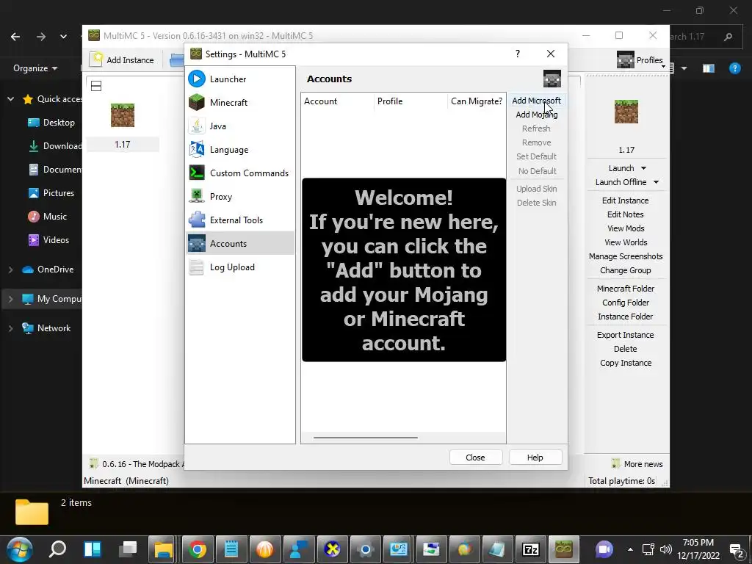752x564 pixels.
Task: Click Edit Notes in MultiMC sidebar
Action: [626, 214]
